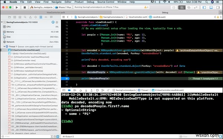223x139 pixels.
Task: Switch to the Debug tab
Action: 165,13
